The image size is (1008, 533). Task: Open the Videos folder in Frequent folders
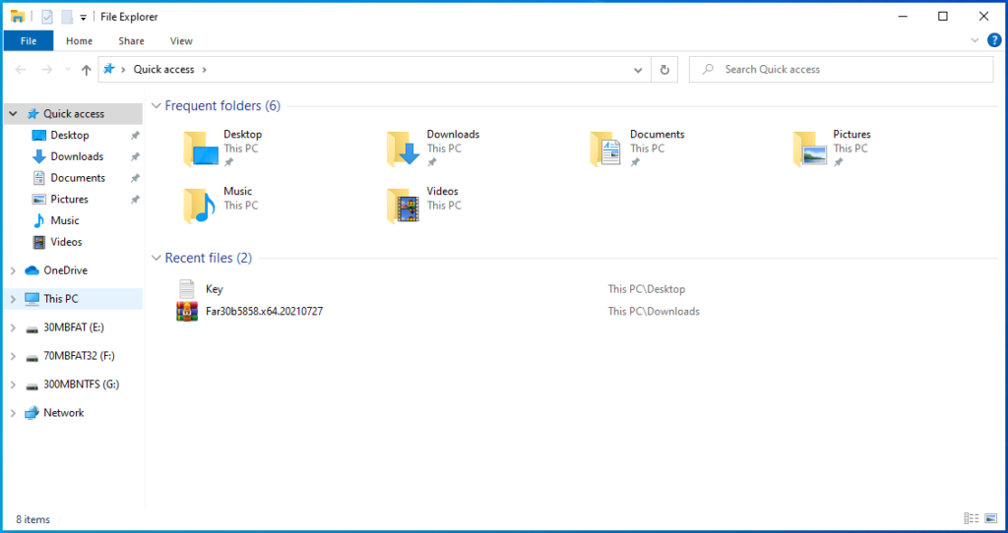(405, 206)
